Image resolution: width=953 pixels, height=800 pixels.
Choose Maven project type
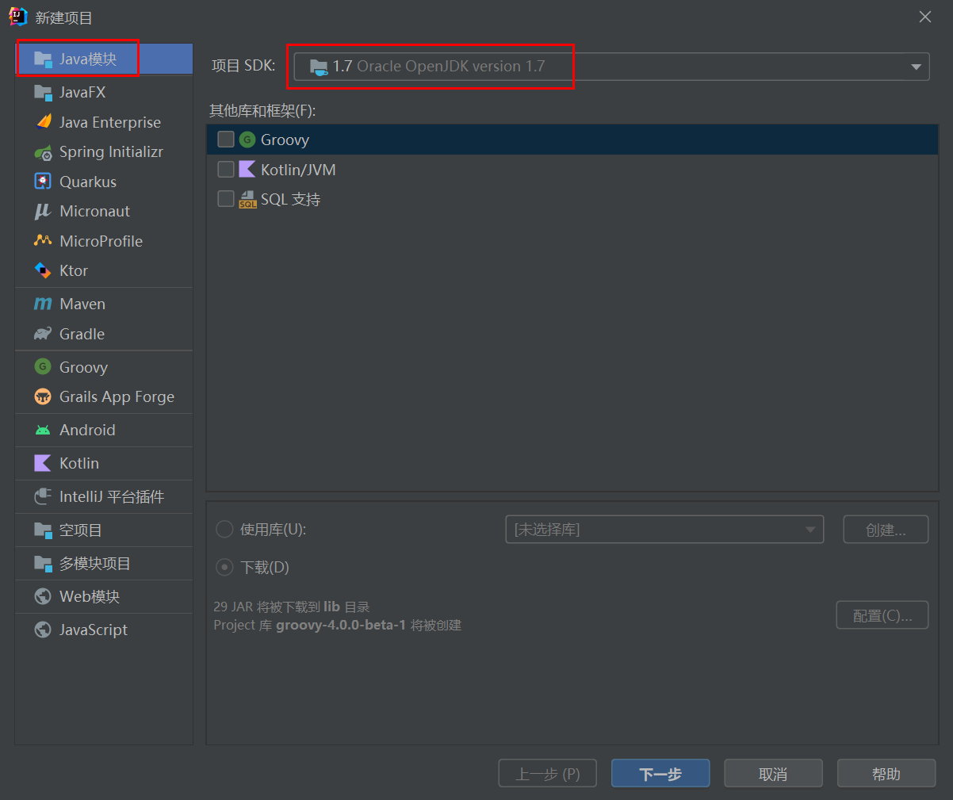tap(104, 304)
